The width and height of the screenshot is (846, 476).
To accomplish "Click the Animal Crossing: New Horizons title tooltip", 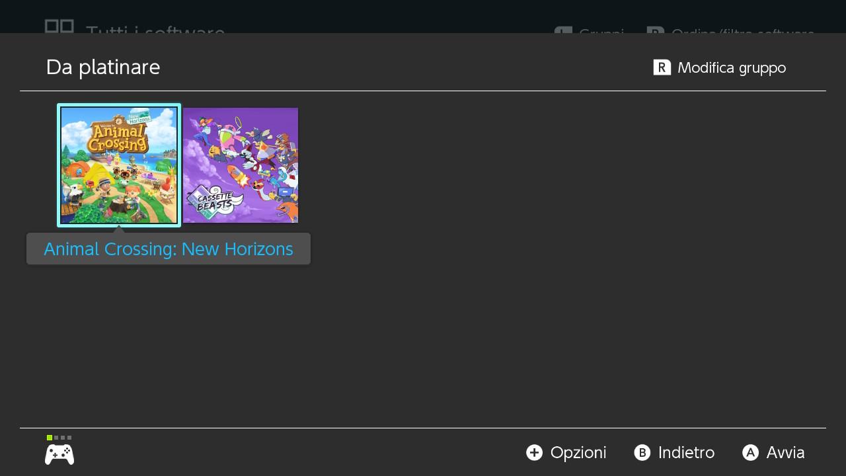I will tap(169, 249).
